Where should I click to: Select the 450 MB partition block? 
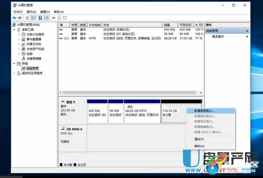click(97, 111)
